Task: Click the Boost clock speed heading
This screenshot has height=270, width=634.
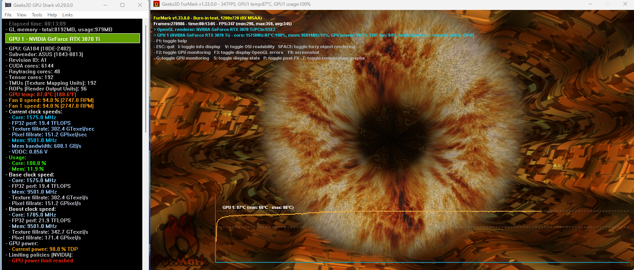Action: click(31, 209)
